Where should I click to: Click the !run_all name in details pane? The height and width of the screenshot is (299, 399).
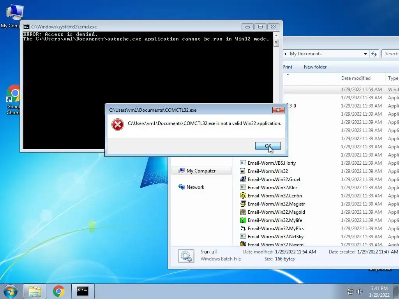pos(208,252)
